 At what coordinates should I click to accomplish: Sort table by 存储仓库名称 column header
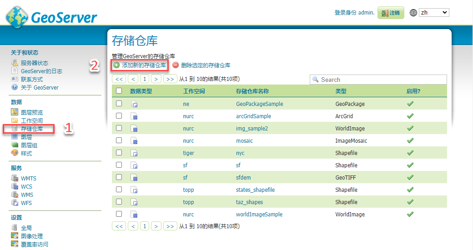click(x=252, y=91)
